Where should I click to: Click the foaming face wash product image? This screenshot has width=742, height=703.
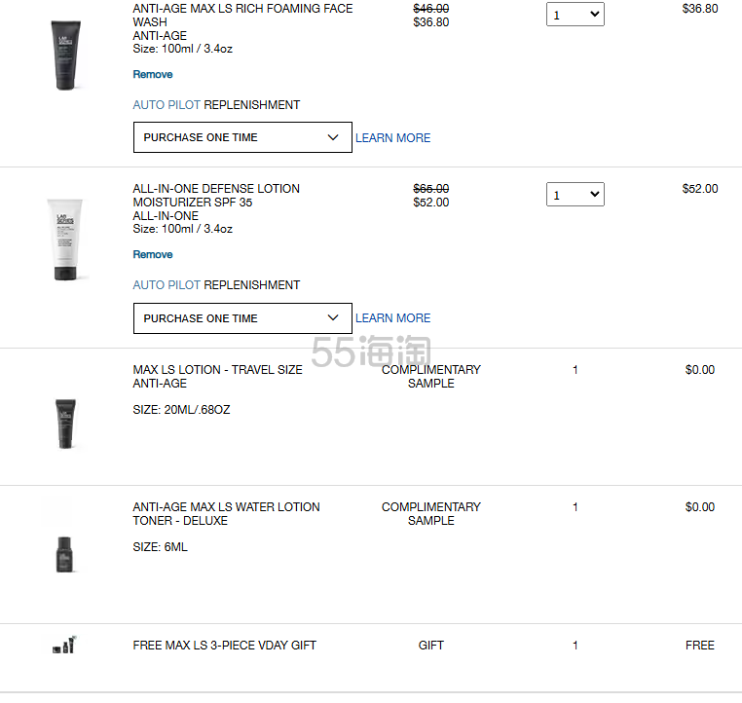click(65, 55)
